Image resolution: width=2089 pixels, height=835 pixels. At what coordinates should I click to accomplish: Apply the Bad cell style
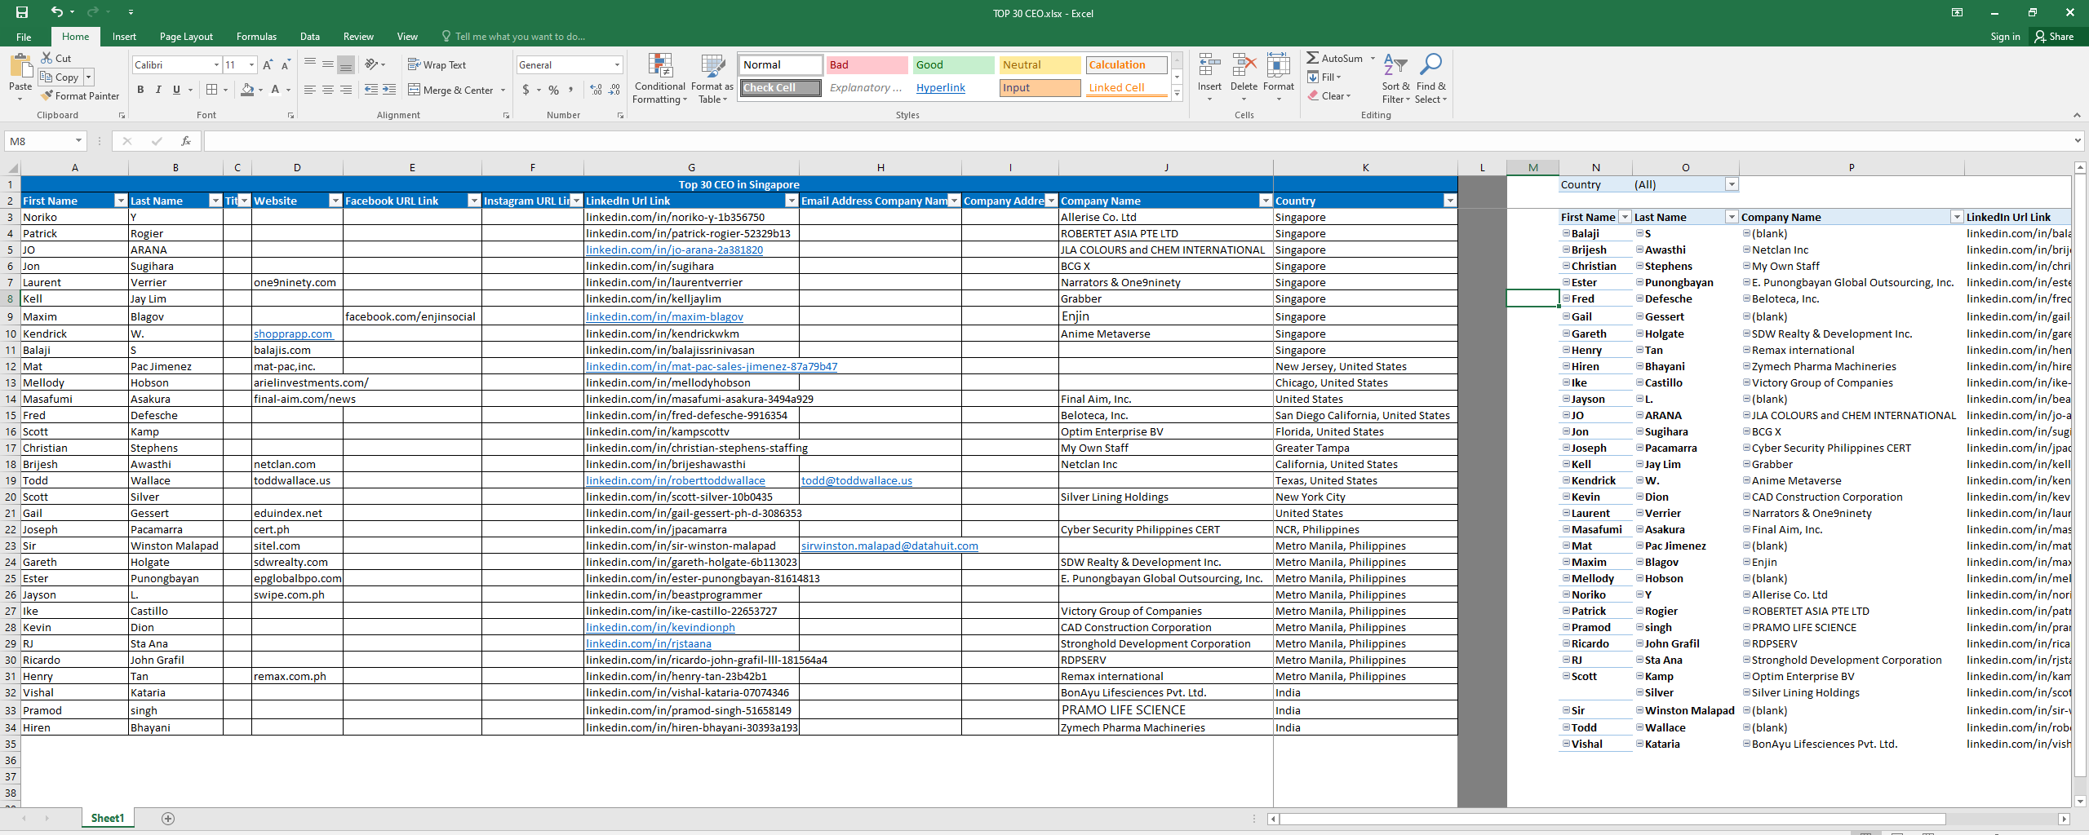click(867, 65)
